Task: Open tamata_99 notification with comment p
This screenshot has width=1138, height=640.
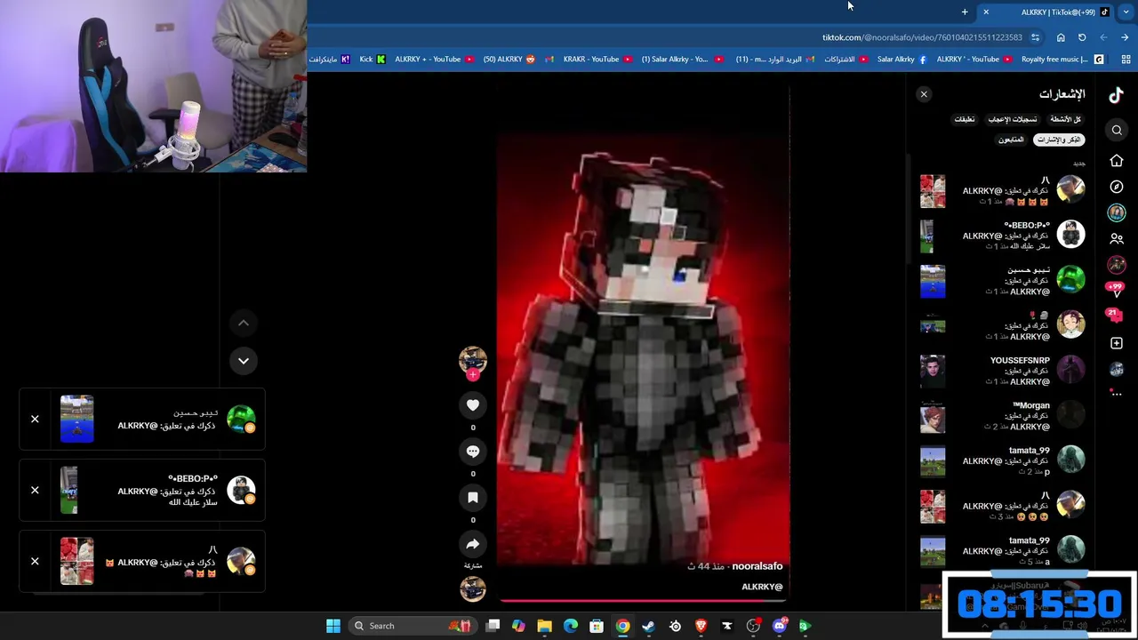Action: (x=1002, y=461)
